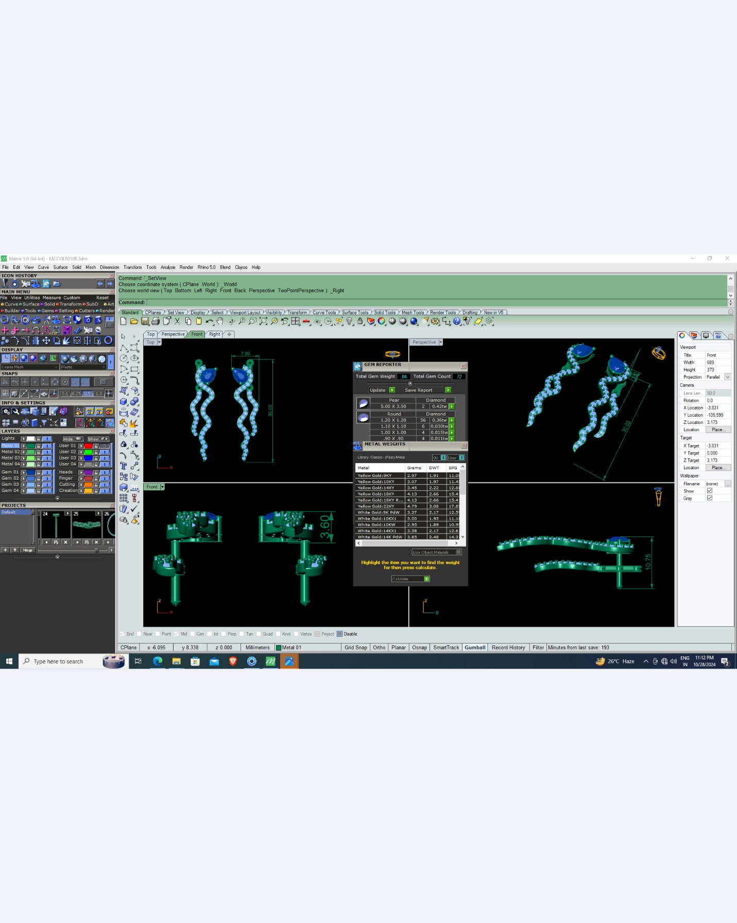Open the Analyze menu
This screenshot has width=737, height=923.
[167, 267]
